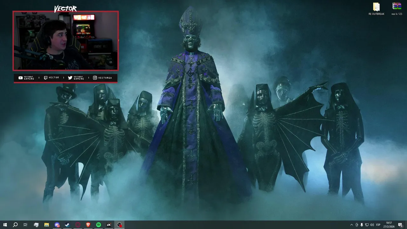Show hidden system tray icons
This screenshot has height=229, width=407.
click(351, 225)
